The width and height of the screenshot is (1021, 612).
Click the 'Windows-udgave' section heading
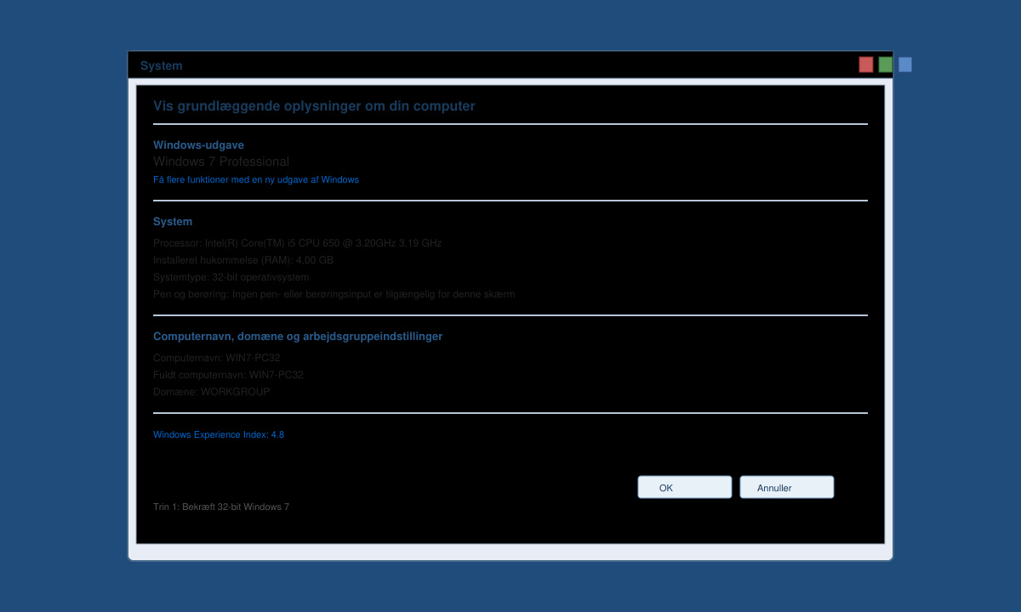click(x=198, y=144)
